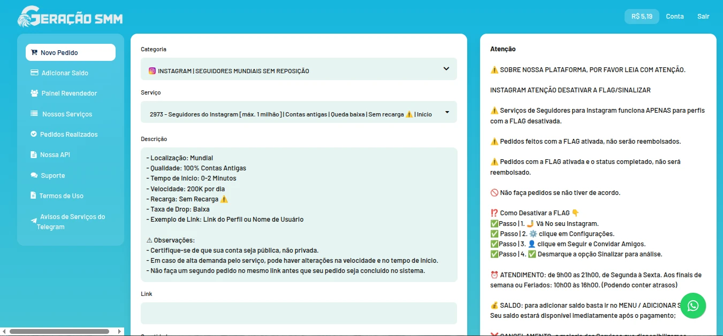Select the Instagram Seguidores Mundiais category box

coord(299,69)
